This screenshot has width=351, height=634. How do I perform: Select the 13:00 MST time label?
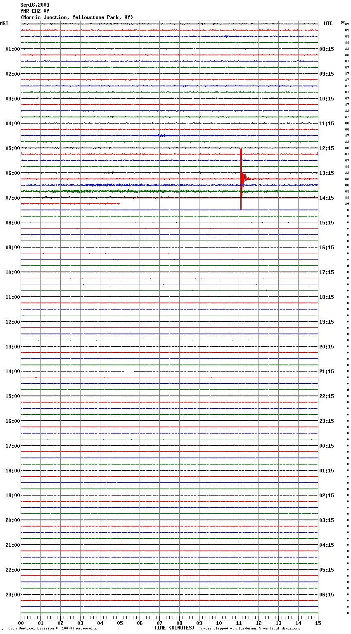[x=13, y=347]
